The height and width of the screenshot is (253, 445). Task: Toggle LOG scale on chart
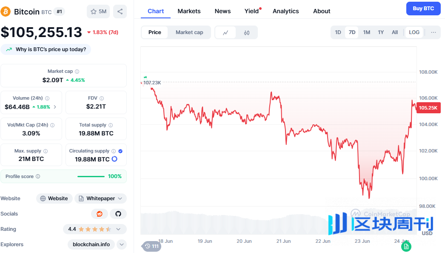[414, 32]
